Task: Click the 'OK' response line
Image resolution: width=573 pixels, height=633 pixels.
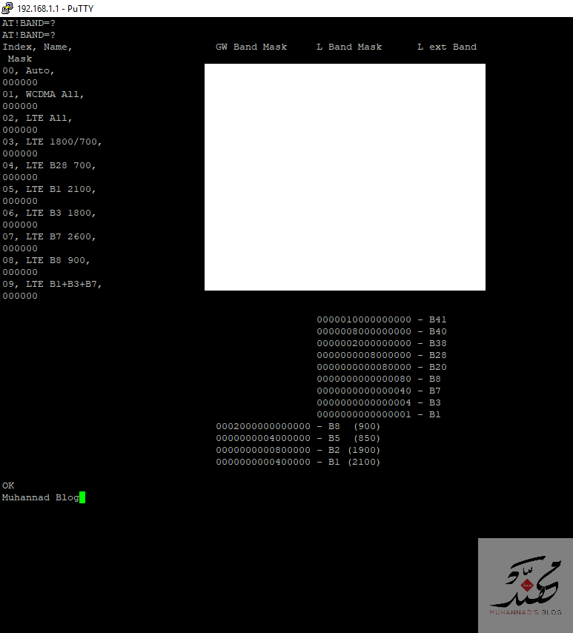Action: click(x=8, y=485)
